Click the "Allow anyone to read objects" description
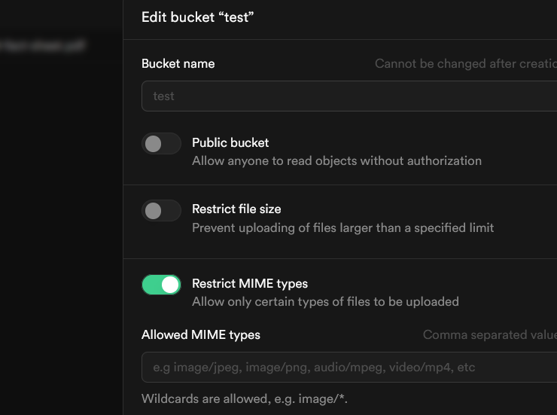Image resolution: width=557 pixels, height=415 pixels. click(336, 160)
